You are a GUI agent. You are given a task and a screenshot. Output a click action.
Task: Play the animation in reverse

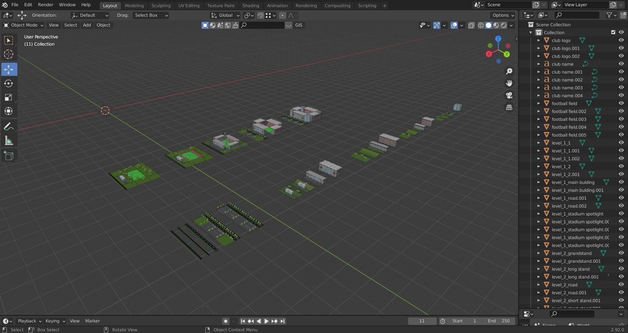coord(259,321)
